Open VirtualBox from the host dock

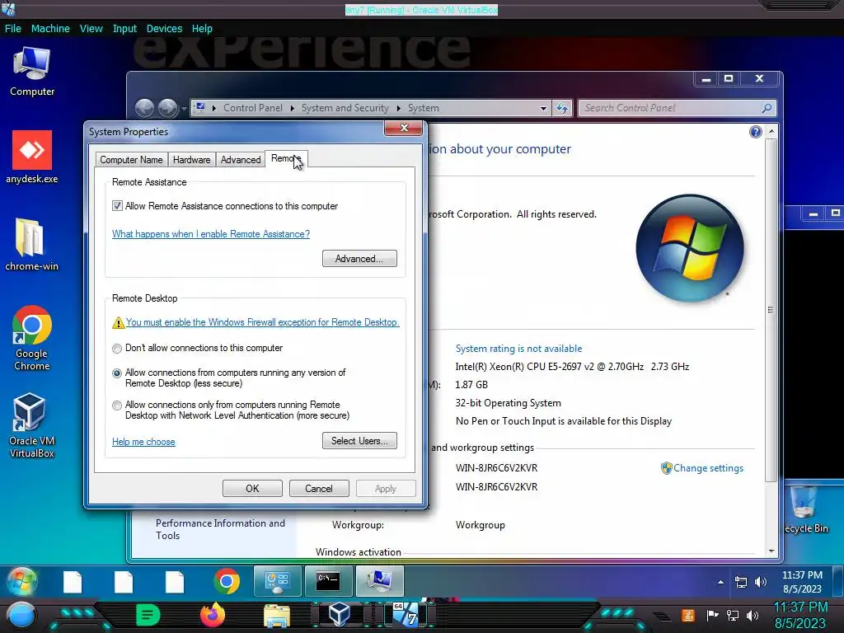[340, 615]
